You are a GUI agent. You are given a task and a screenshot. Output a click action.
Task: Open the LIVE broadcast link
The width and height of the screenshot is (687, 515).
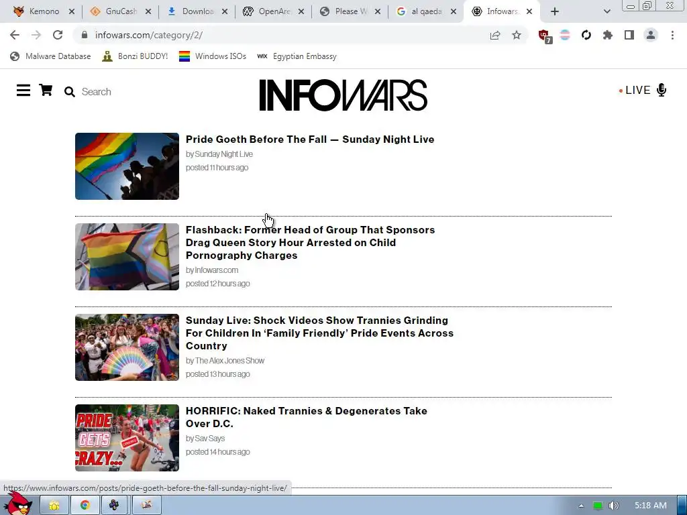[x=637, y=91]
